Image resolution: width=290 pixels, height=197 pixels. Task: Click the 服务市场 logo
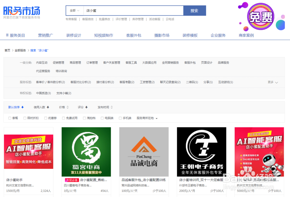[22, 12]
